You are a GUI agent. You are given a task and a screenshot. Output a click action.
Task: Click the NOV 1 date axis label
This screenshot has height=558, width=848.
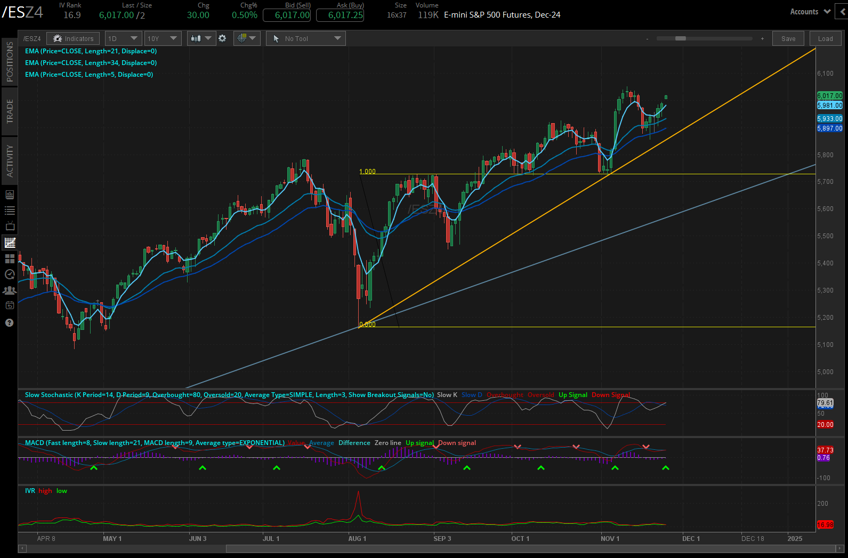coord(610,539)
